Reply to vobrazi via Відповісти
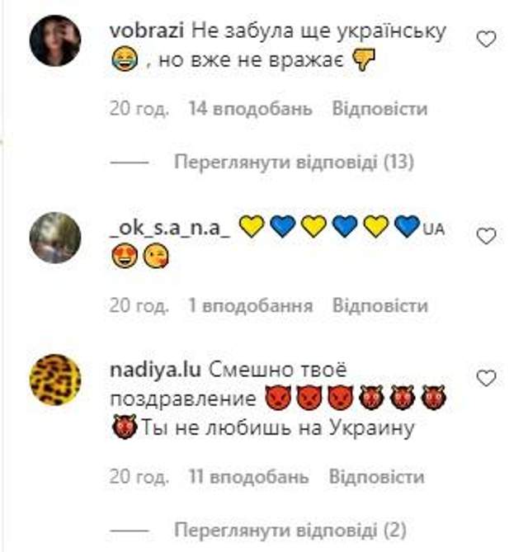The width and height of the screenshot is (528, 552). point(379,108)
